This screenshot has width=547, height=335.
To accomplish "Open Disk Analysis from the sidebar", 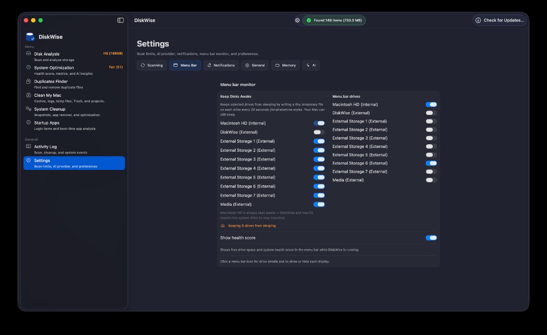I will tap(74, 56).
